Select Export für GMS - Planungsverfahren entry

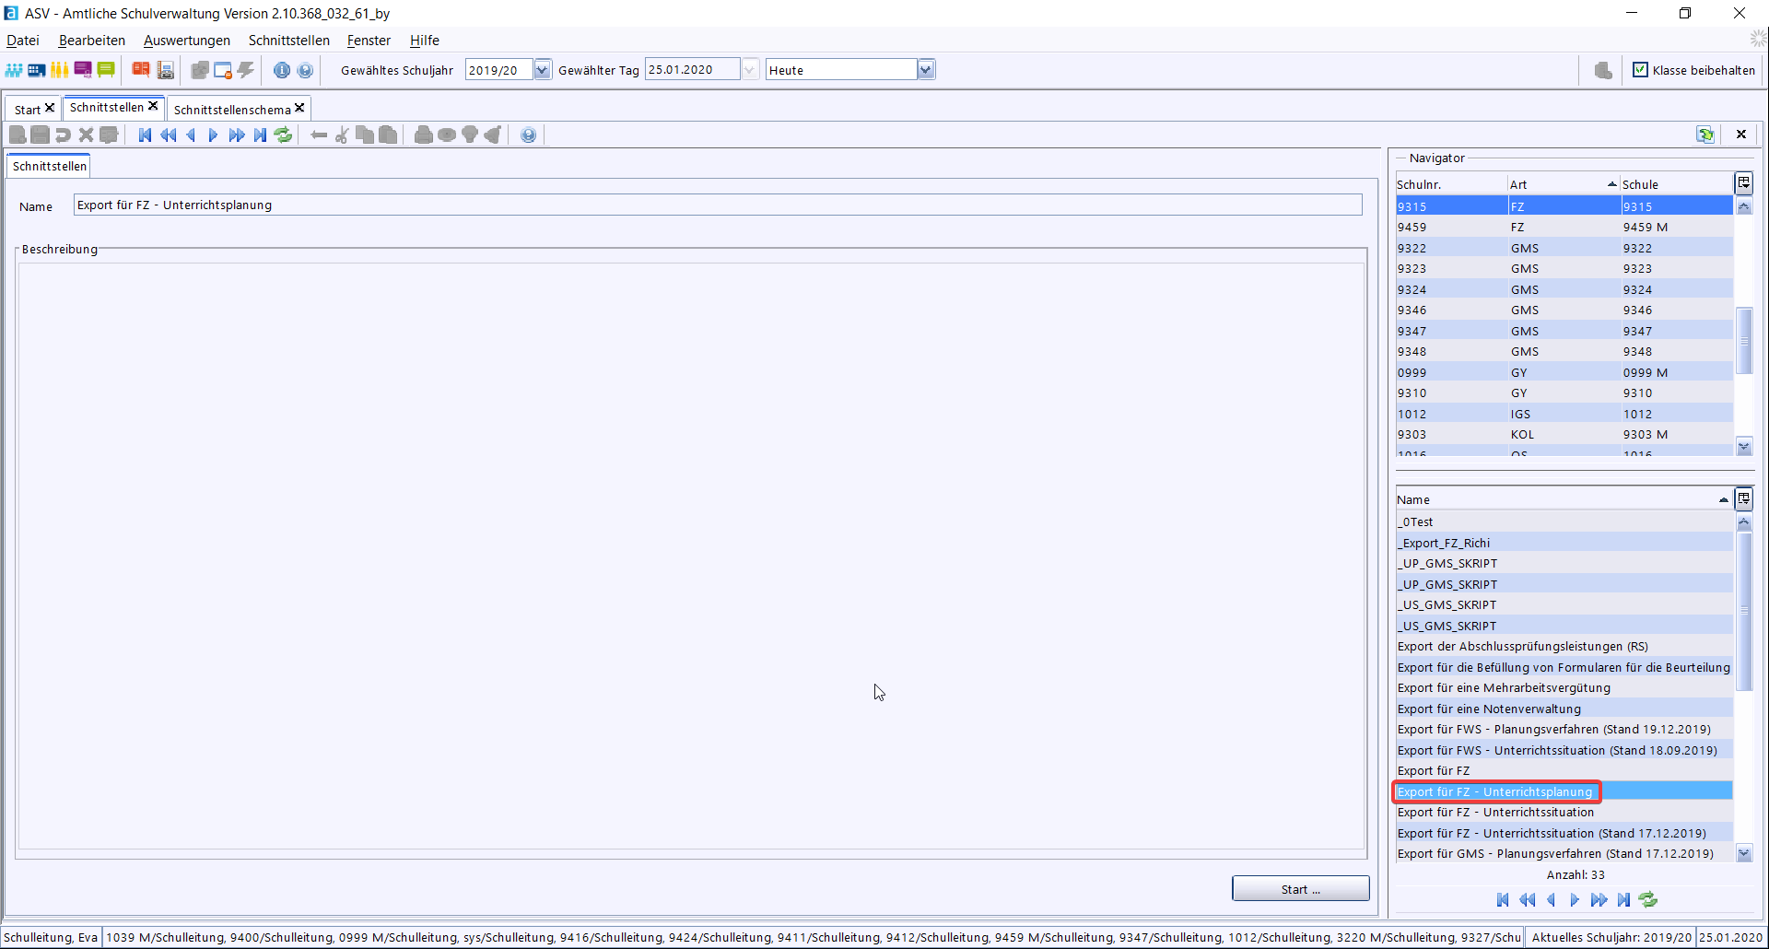1564,854
